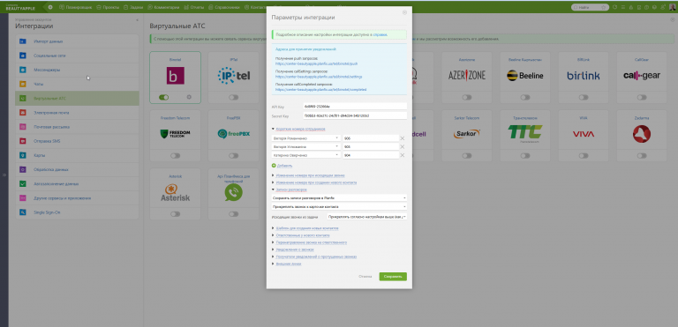The width and height of the screenshot is (678, 327).
Task: Collapse Записи разговоров section
Action: 291,190
